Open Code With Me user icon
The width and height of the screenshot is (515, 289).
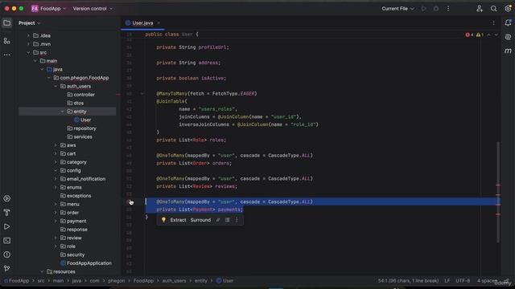480,9
